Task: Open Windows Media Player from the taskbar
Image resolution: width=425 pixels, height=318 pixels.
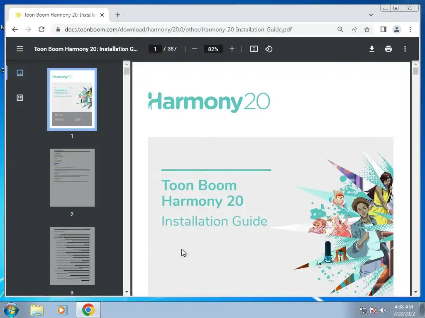Action: [62, 310]
